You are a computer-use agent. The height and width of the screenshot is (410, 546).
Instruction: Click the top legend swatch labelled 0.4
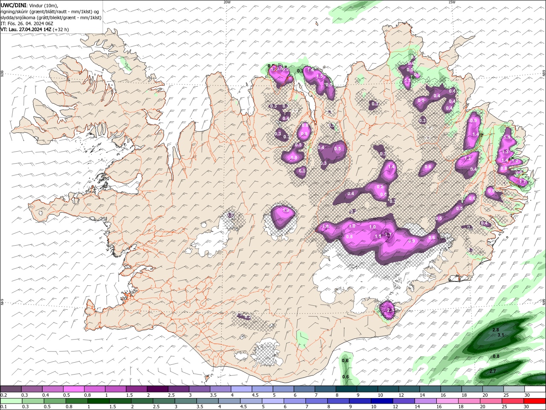(52, 389)
